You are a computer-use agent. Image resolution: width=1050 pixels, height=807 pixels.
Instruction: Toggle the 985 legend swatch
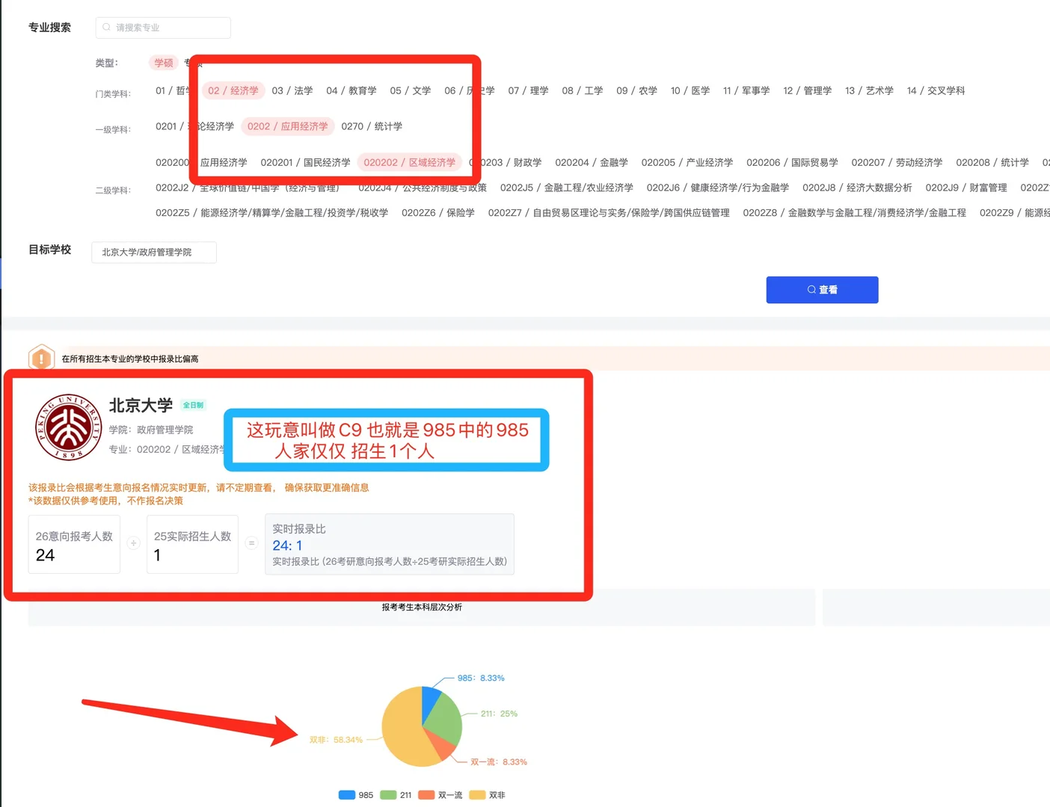(346, 795)
